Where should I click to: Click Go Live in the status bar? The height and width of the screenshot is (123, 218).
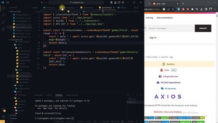pos(115,122)
